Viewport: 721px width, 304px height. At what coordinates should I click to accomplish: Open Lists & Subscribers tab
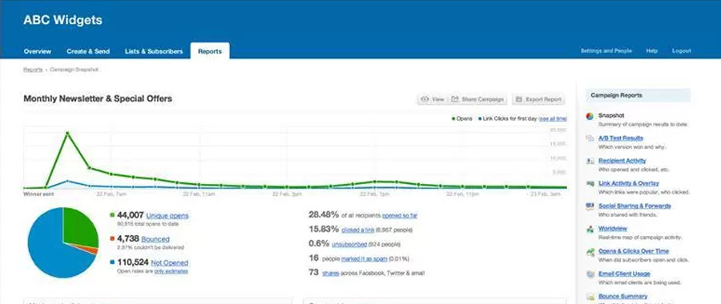click(154, 51)
